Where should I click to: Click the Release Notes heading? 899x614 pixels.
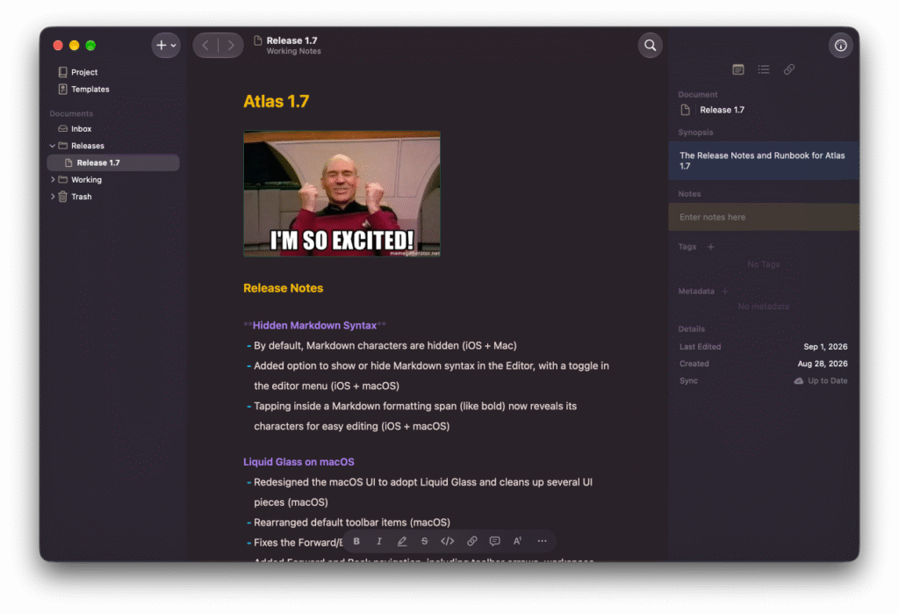[x=284, y=288]
